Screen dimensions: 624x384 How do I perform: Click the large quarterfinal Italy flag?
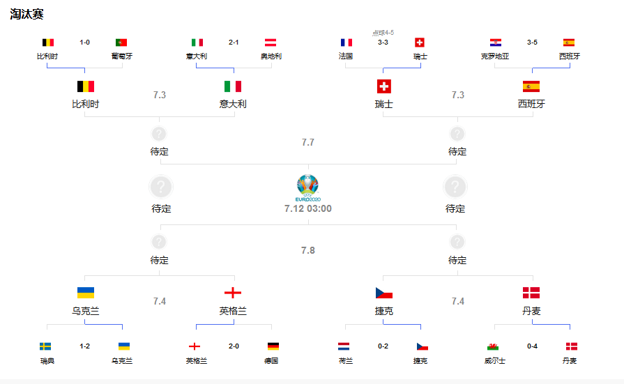[x=233, y=86]
